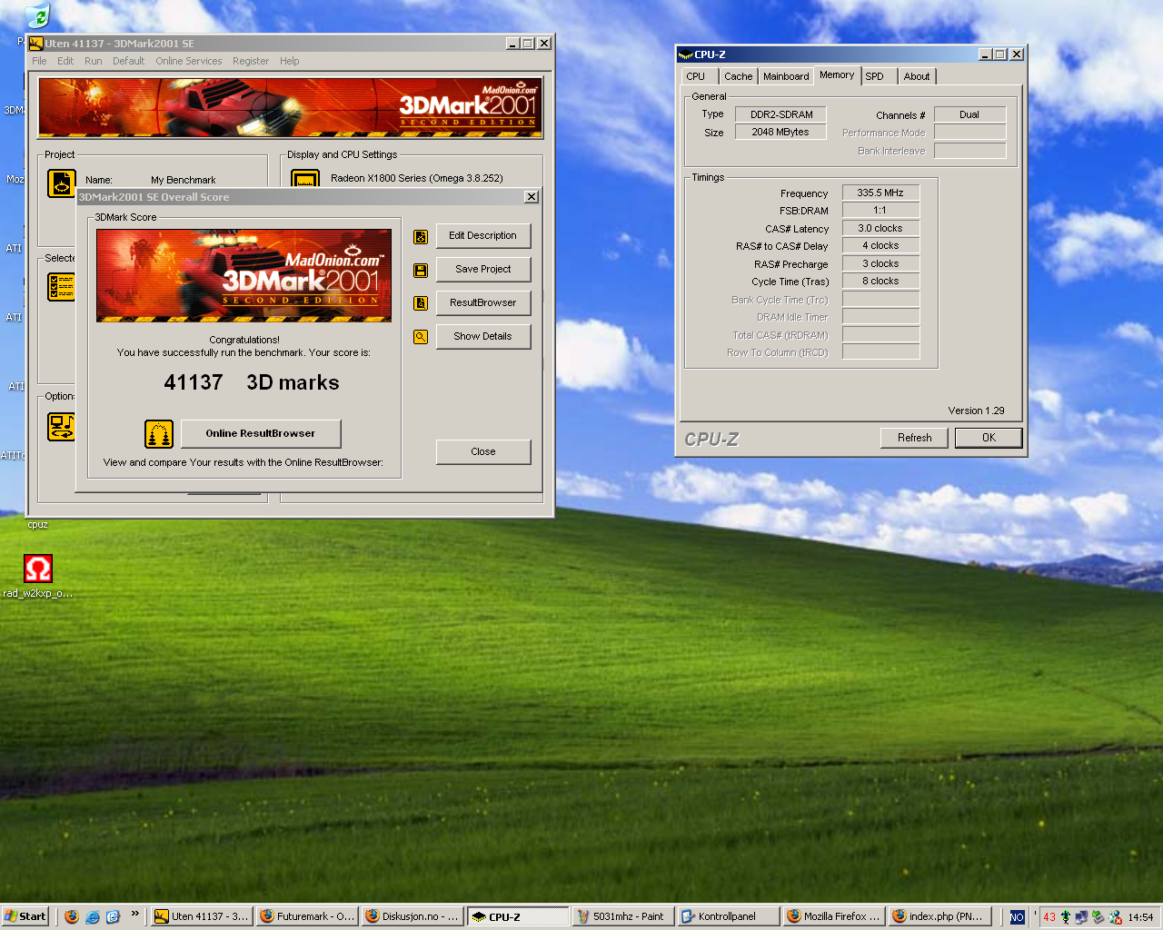Click the Start button

25,916
